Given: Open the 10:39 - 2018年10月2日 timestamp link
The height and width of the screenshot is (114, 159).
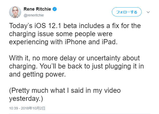Looking at the screenshot, I should (x=27, y=108).
